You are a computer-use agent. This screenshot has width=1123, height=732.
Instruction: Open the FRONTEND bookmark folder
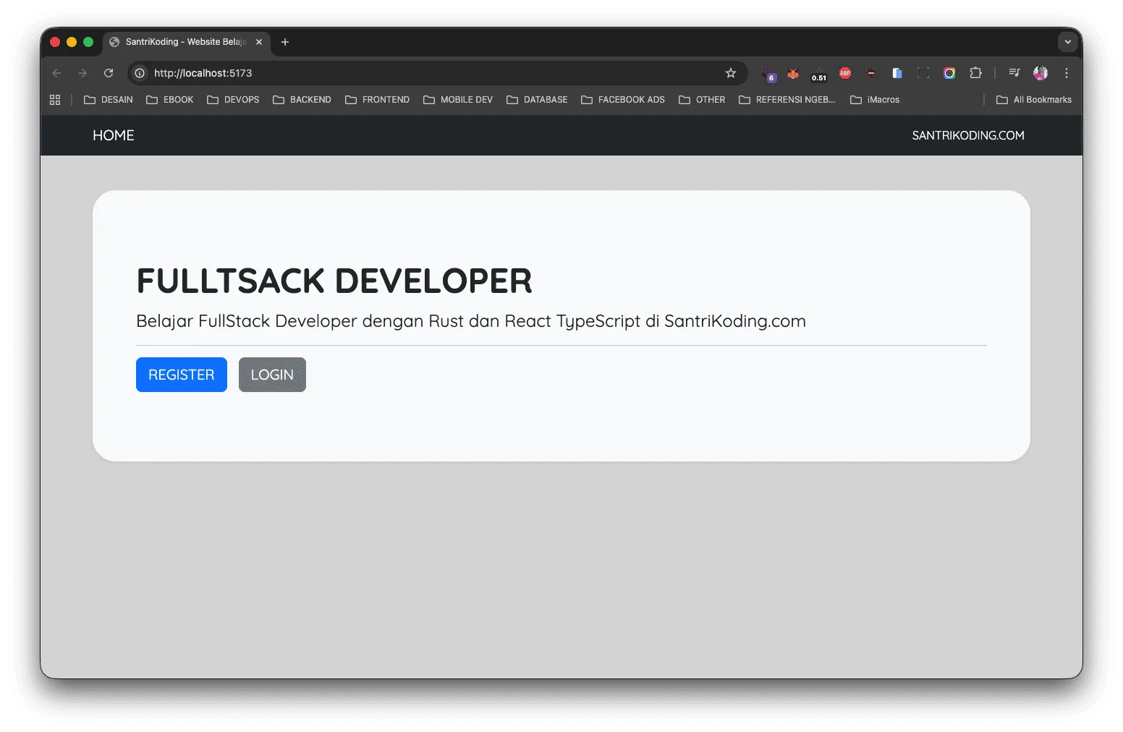tap(377, 100)
